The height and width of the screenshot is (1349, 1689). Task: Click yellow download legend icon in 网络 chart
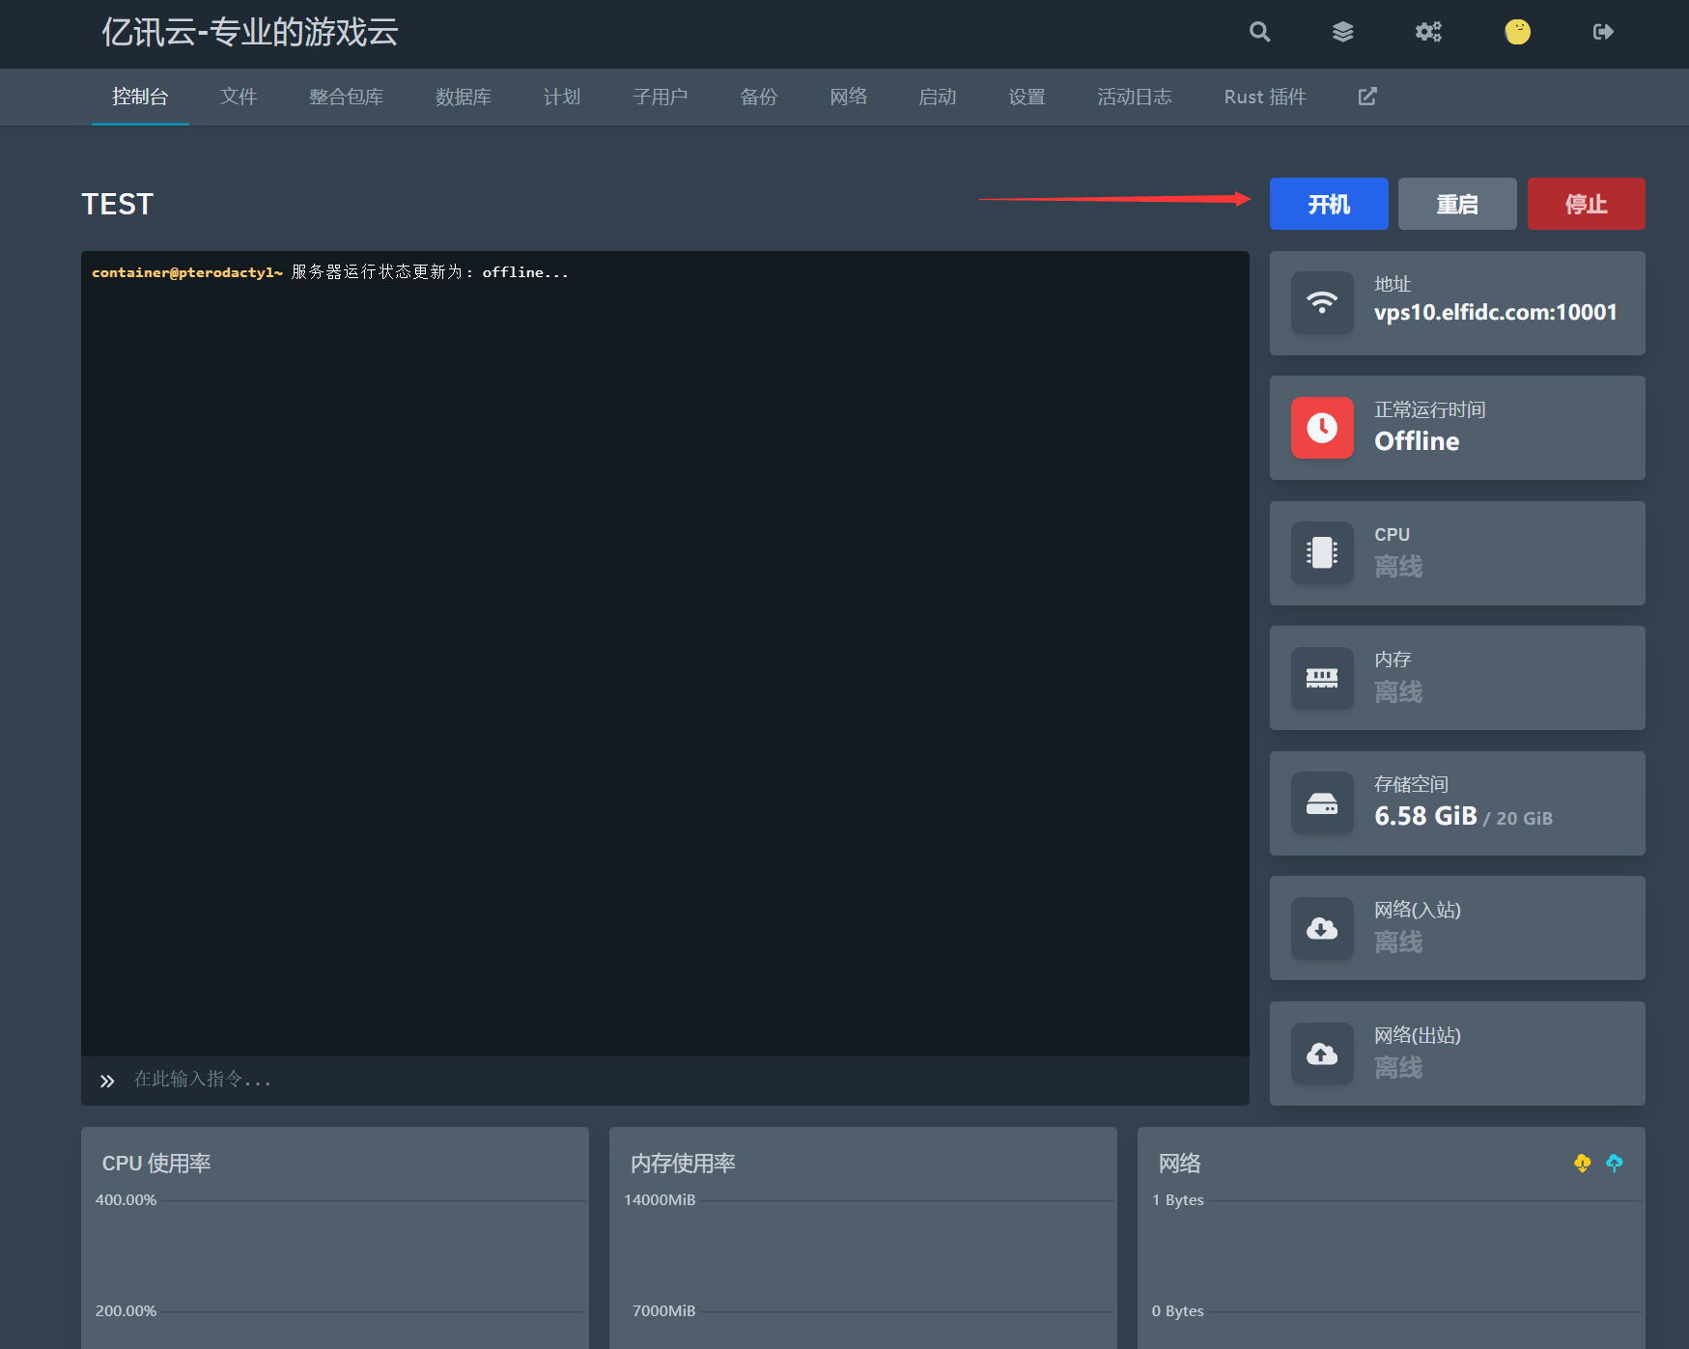tap(1582, 1164)
